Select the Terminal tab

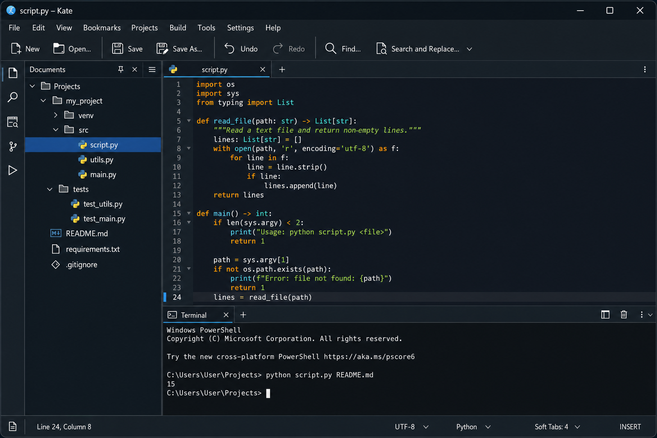coord(192,315)
